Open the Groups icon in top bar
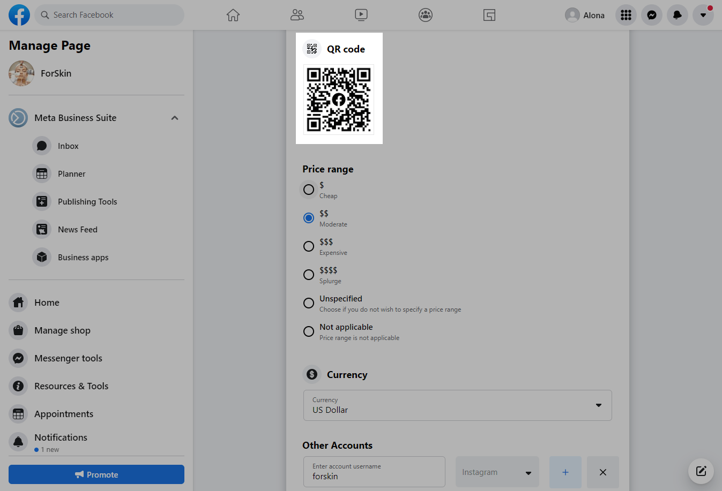 click(x=426, y=15)
